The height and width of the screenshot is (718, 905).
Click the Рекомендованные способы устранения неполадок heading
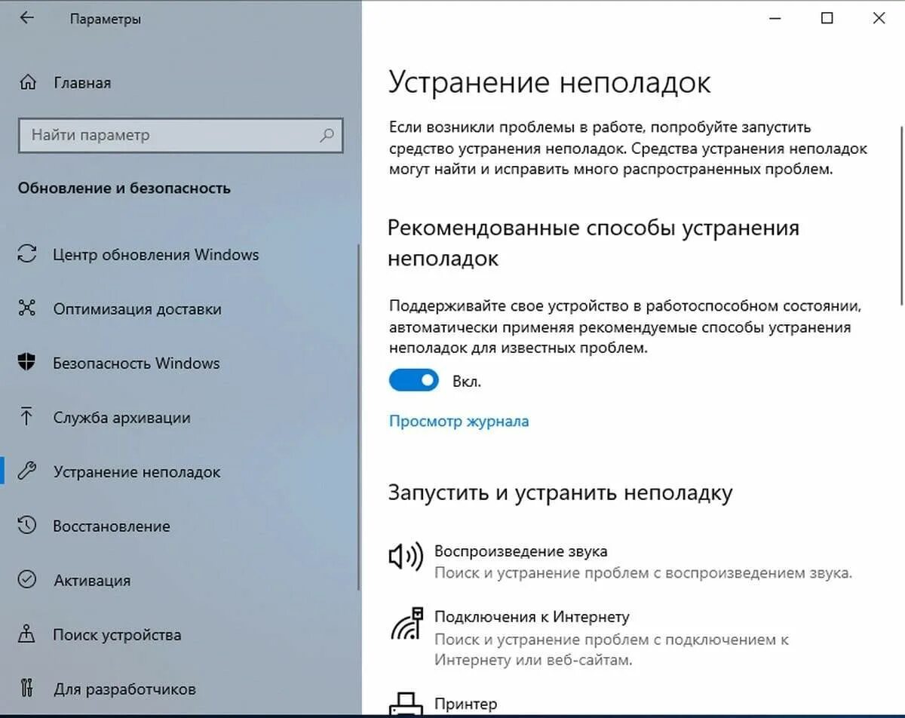point(594,243)
